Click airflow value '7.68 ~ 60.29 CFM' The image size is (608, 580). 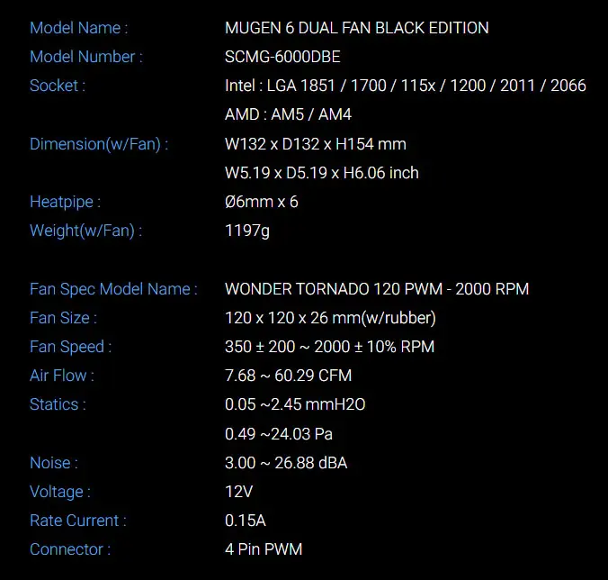tap(289, 376)
